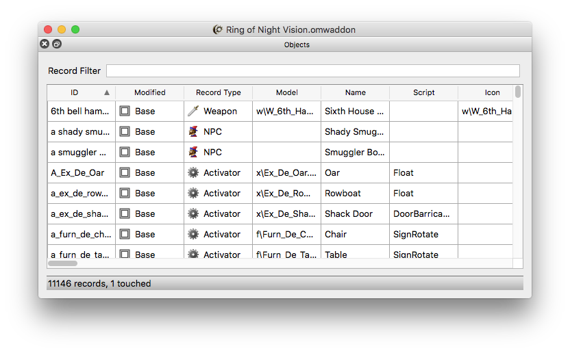The image size is (570, 353).
Task: Click Activator gear icon in Shack Door row
Action: [193, 213]
